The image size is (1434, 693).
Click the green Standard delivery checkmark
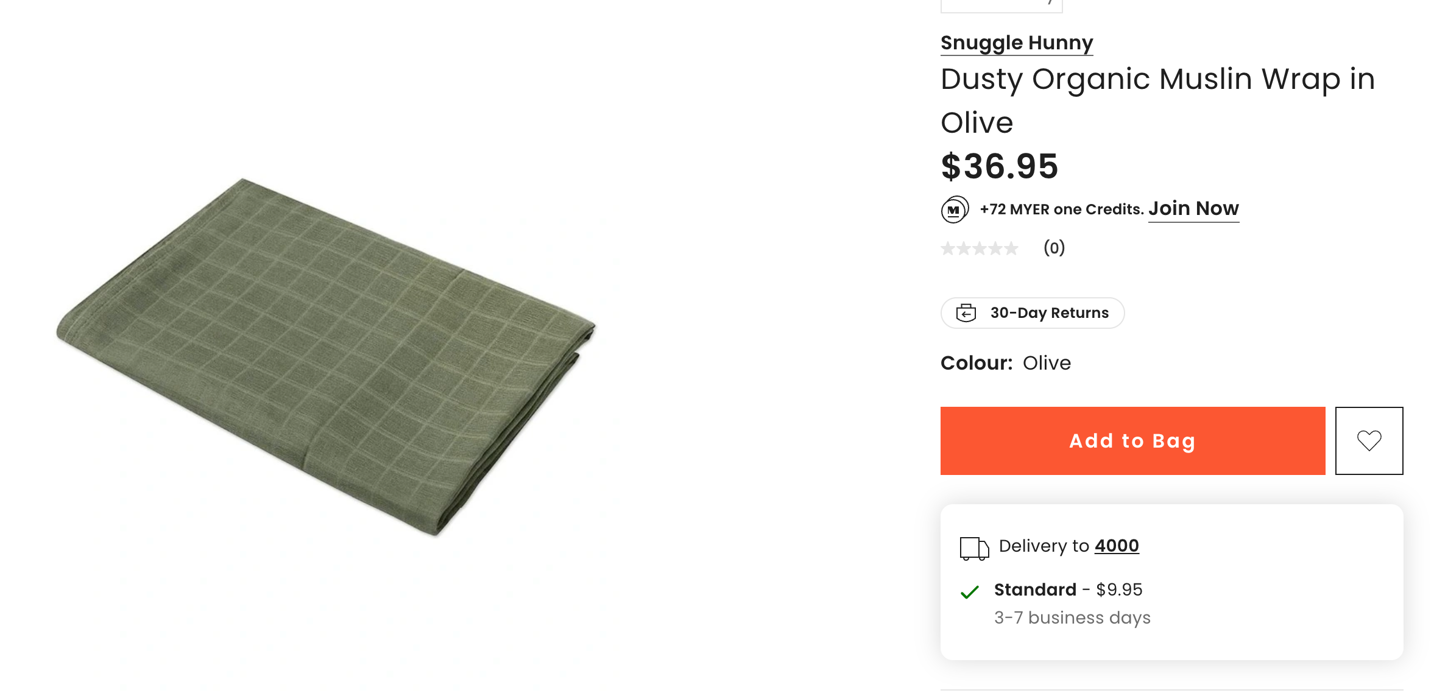[x=969, y=591]
